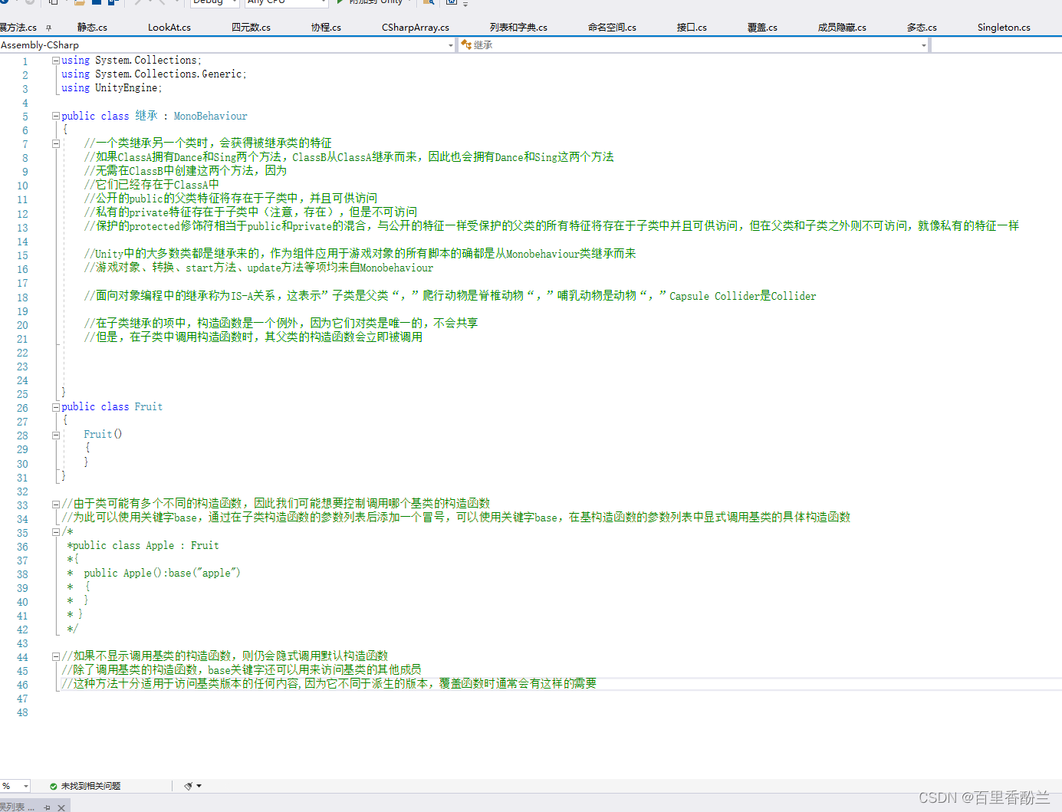Click the green check no-issues status icon

point(54,786)
